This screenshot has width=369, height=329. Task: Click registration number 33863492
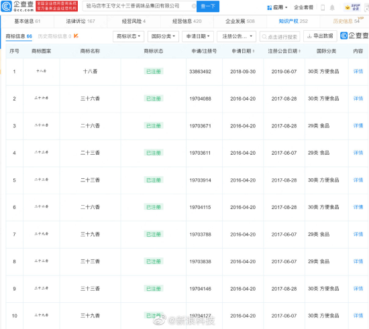[x=201, y=72]
